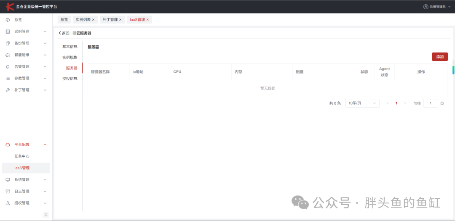Expand the 智能运维 menu chevron
This screenshot has width=455, height=221.
click(x=45, y=55)
